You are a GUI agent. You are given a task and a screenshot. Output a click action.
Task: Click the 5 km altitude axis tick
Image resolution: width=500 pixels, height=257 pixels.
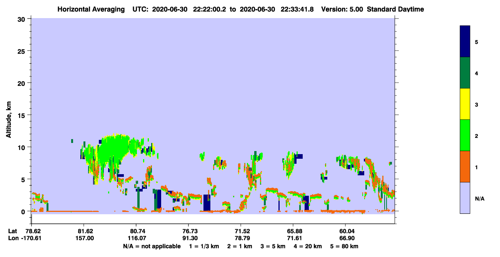pyautogui.click(x=24, y=179)
